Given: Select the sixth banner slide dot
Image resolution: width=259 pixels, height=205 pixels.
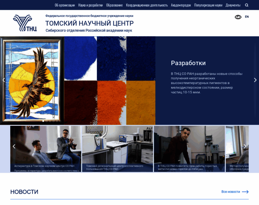Looking at the screenshot, I should coord(60,121).
